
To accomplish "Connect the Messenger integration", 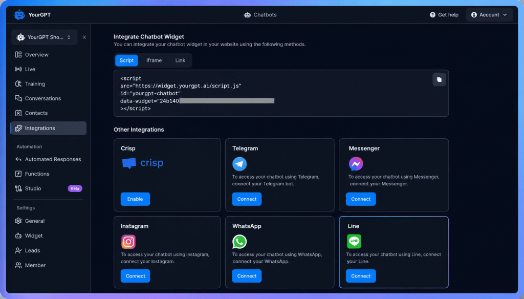I will [361, 199].
